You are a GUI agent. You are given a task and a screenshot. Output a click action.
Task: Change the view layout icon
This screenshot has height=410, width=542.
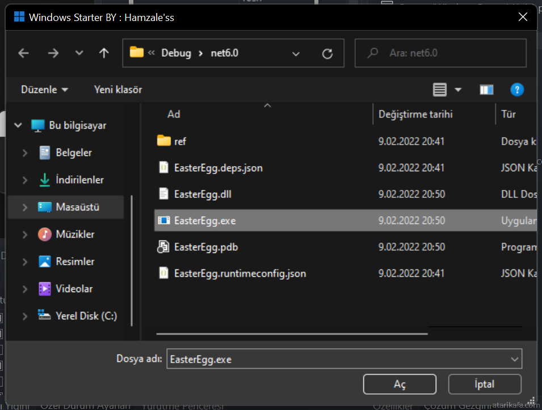(x=440, y=90)
